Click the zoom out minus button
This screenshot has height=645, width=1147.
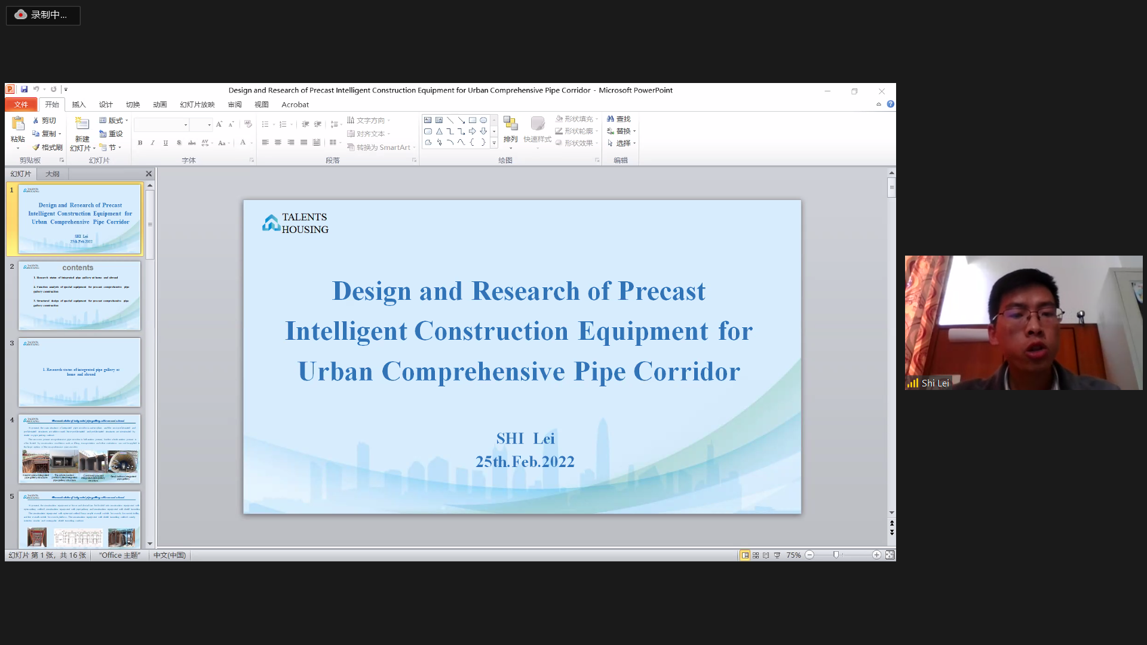point(809,555)
